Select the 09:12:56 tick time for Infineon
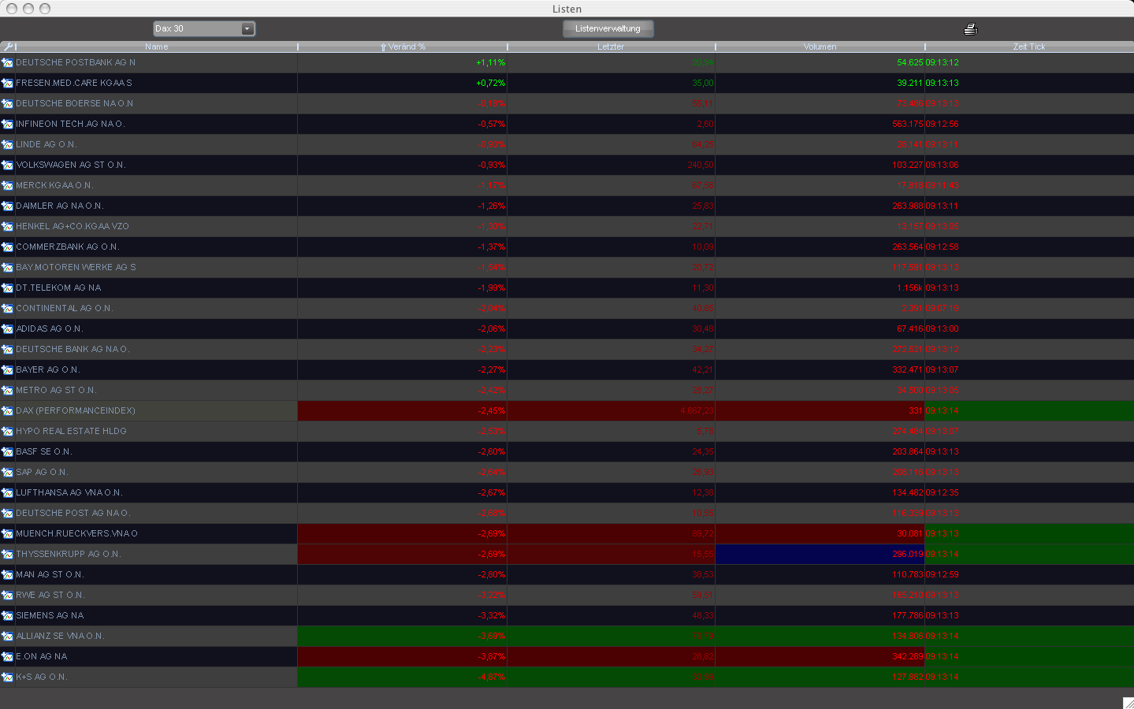Viewport: 1134px width, 709px height. pos(942,124)
